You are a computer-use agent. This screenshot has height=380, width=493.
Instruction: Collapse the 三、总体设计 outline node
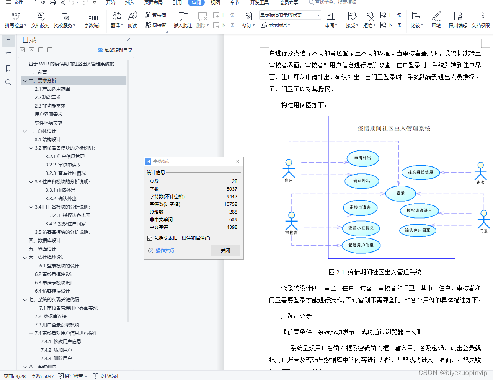click(x=25, y=131)
